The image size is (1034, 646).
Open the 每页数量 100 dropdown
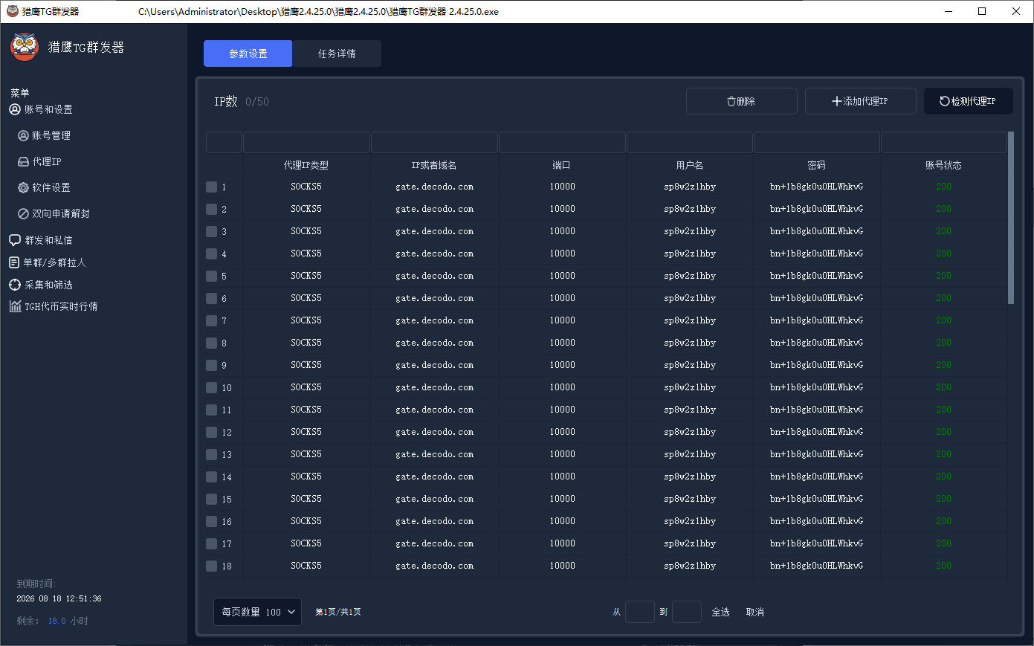click(257, 612)
